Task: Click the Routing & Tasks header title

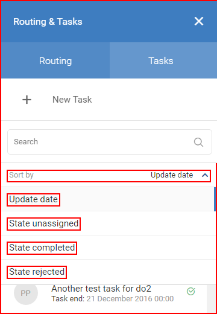Action: coord(48,22)
